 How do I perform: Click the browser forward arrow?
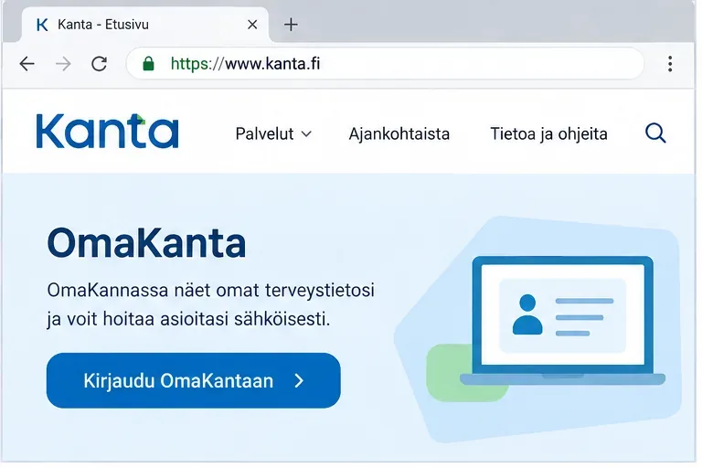[x=63, y=64]
